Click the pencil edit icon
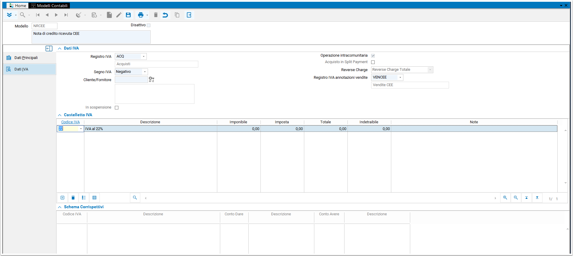The width and height of the screenshot is (573, 256). pos(119,15)
